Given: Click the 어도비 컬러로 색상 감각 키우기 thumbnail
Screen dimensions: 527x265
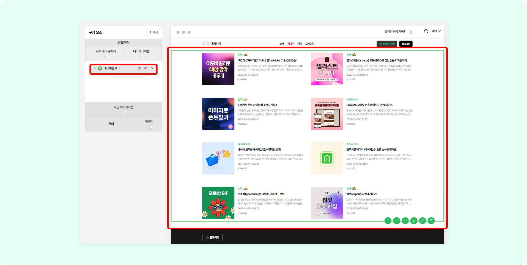Looking at the screenshot, I should 218,69.
